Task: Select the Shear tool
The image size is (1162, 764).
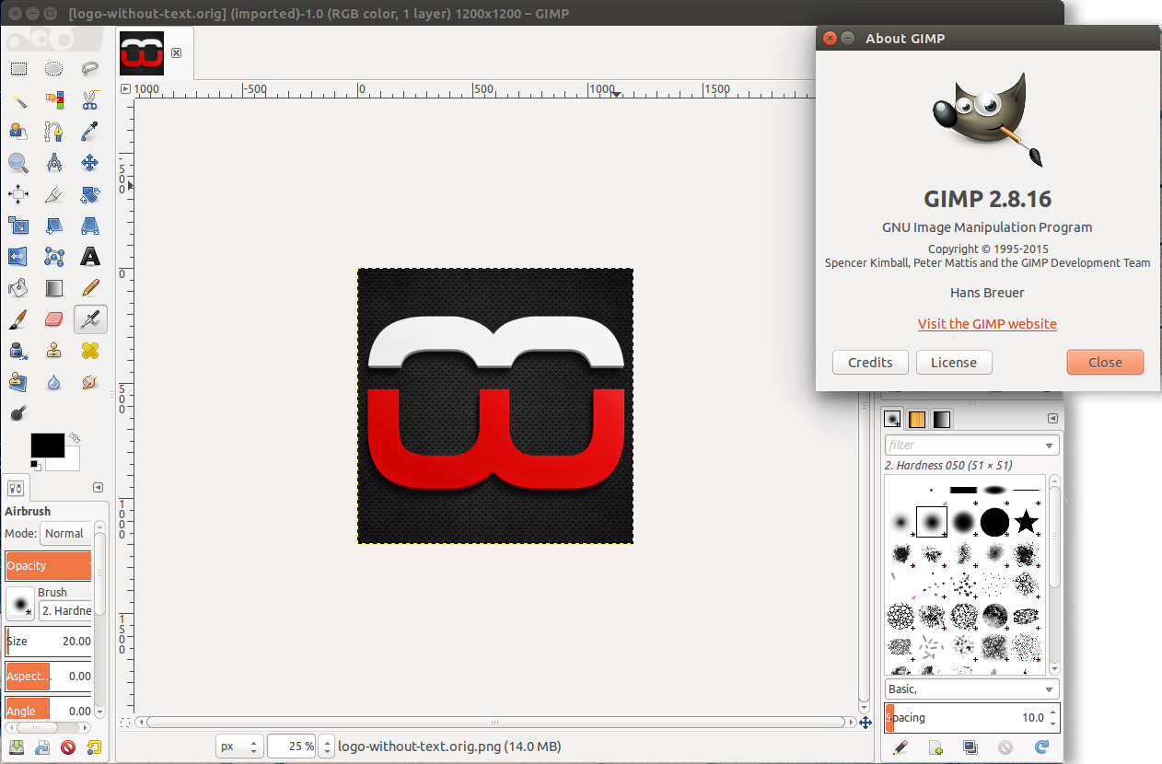Action: click(x=54, y=226)
